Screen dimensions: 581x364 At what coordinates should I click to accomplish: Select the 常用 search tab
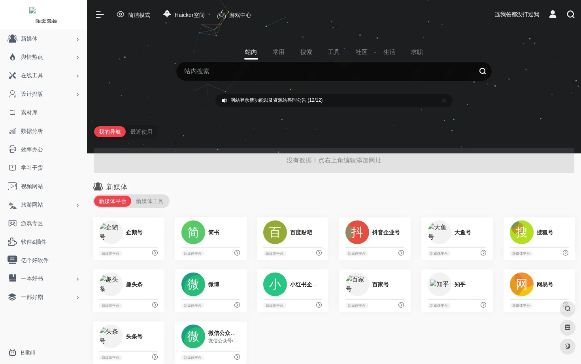(279, 52)
